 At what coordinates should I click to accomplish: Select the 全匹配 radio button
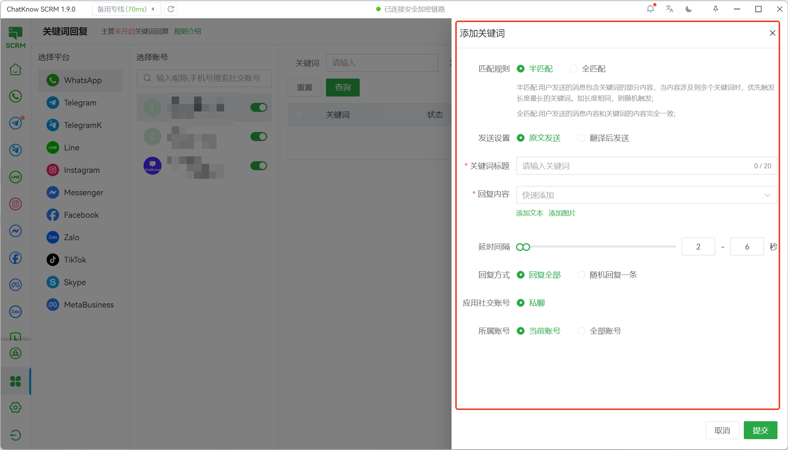point(573,69)
